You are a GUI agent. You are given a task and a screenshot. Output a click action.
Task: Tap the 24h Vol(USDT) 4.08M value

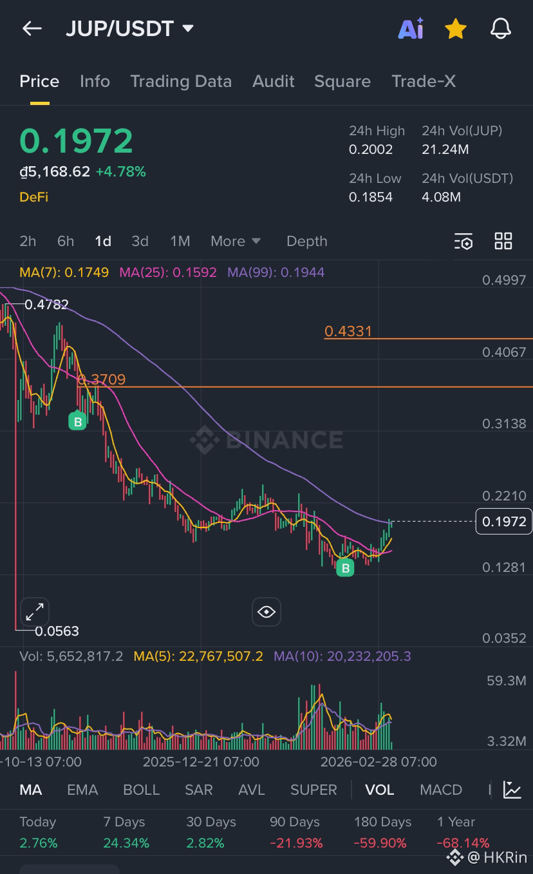[442, 197]
